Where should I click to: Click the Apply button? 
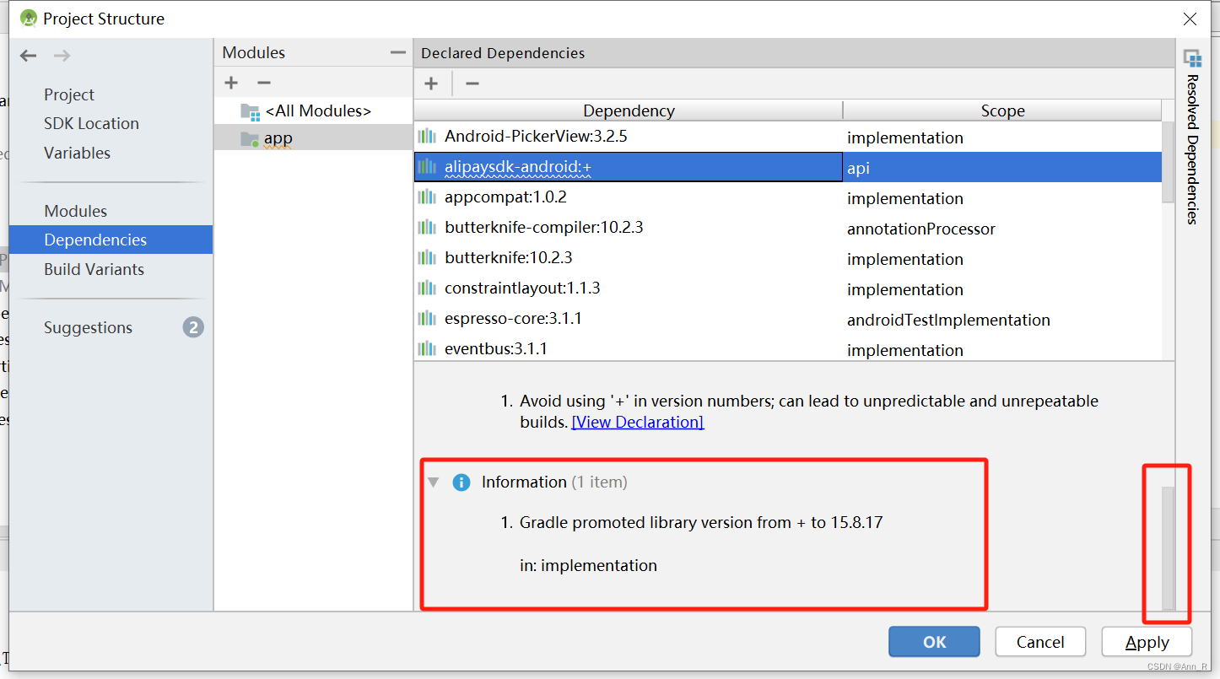1147,642
